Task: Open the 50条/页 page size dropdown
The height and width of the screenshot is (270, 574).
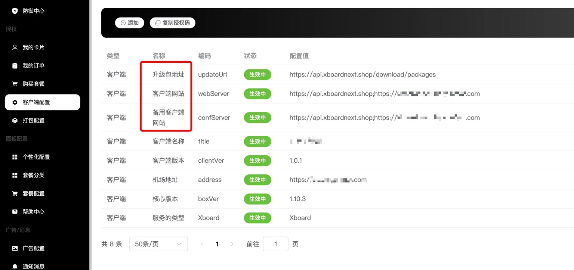Action: (x=158, y=244)
